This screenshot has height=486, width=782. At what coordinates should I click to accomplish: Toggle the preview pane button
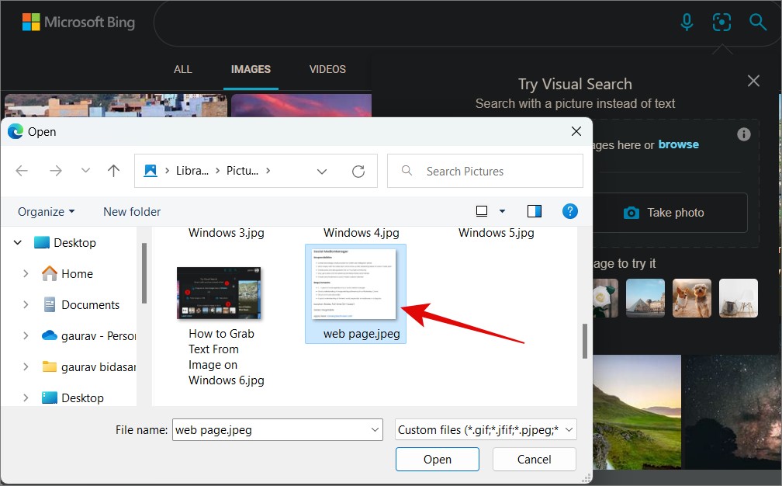pos(534,211)
